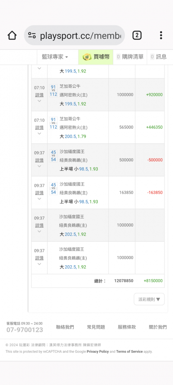Open 詳情 for the -500000 first-half bet
This screenshot has height=385, width=173.
(x=39, y=160)
